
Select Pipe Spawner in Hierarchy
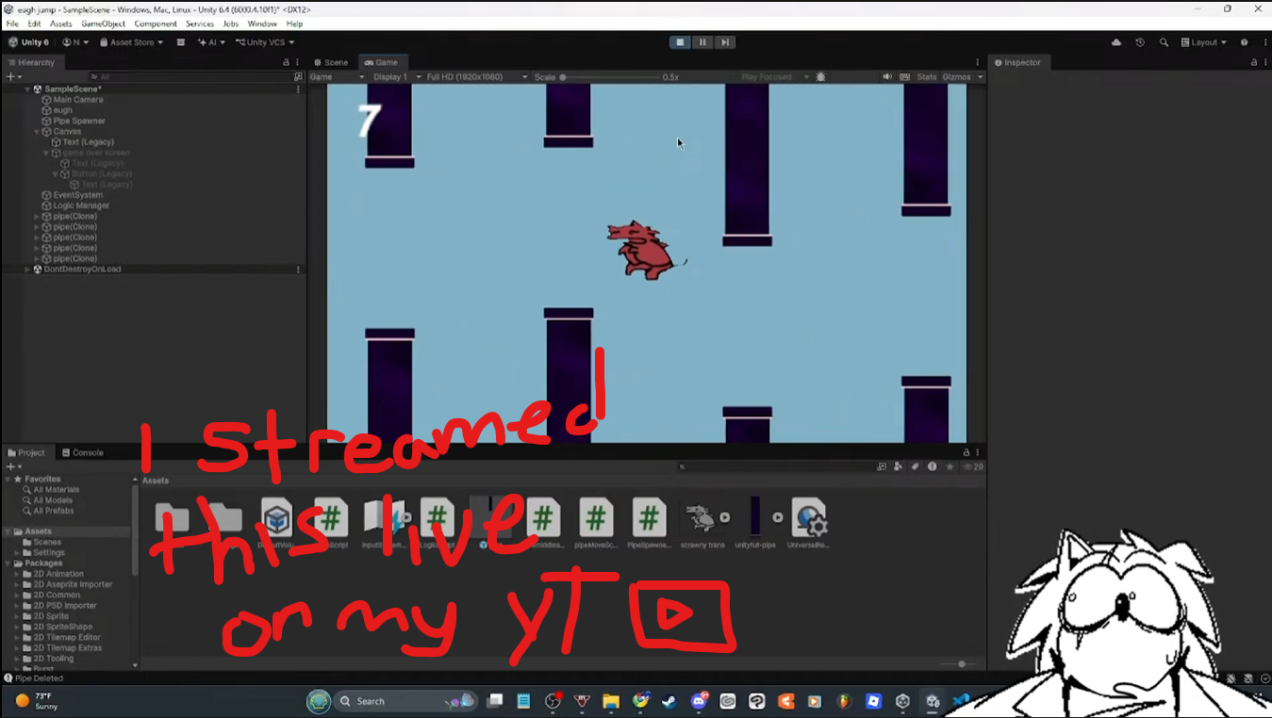[79, 121]
